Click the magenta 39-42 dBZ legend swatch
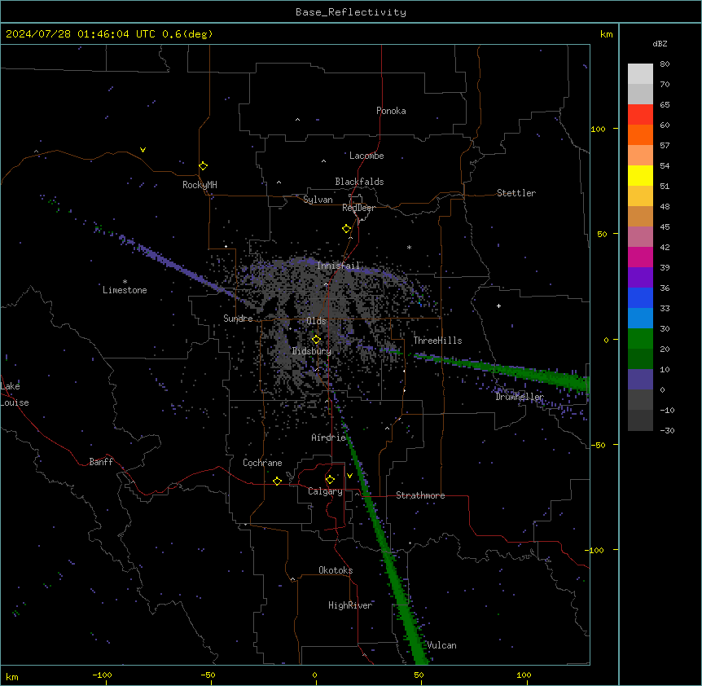Image resolution: width=702 pixels, height=686 pixels. pyautogui.click(x=640, y=257)
